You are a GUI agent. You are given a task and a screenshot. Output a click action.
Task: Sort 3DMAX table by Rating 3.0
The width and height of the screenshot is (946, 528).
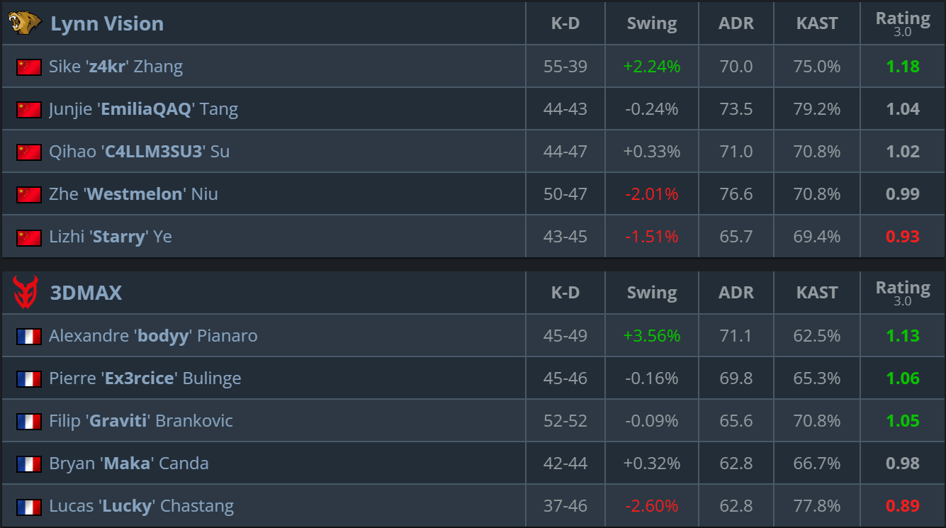click(x=903, y=293)
